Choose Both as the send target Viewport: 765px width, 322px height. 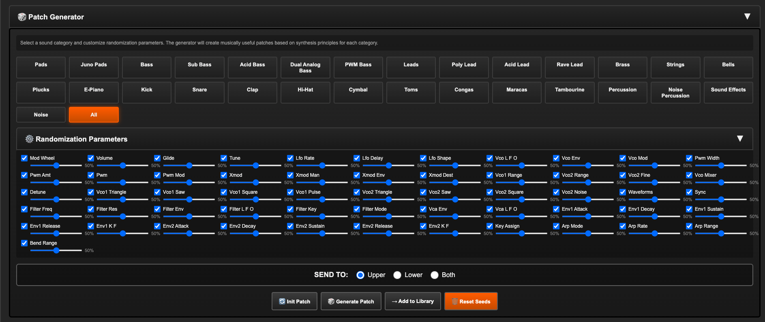tap(435, 275)
